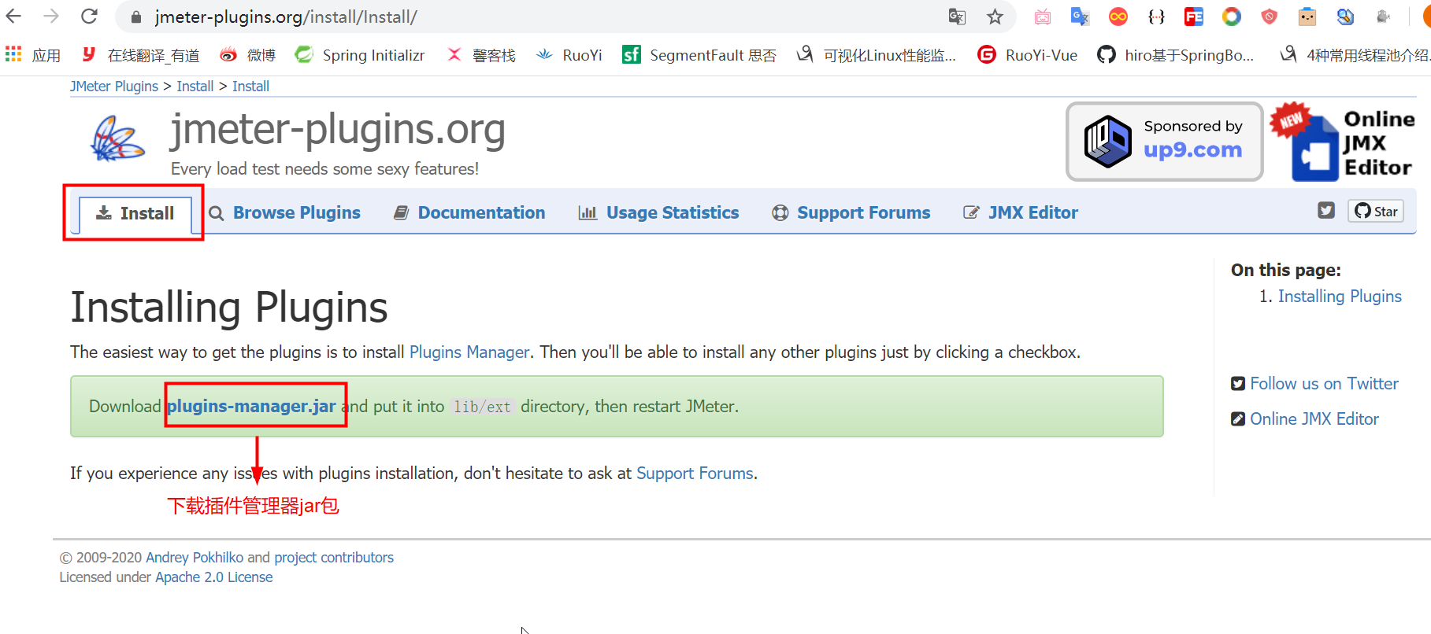Open the Youdao online translate bookmark
Screen dimensions: 1431x634
coord(141,54)
